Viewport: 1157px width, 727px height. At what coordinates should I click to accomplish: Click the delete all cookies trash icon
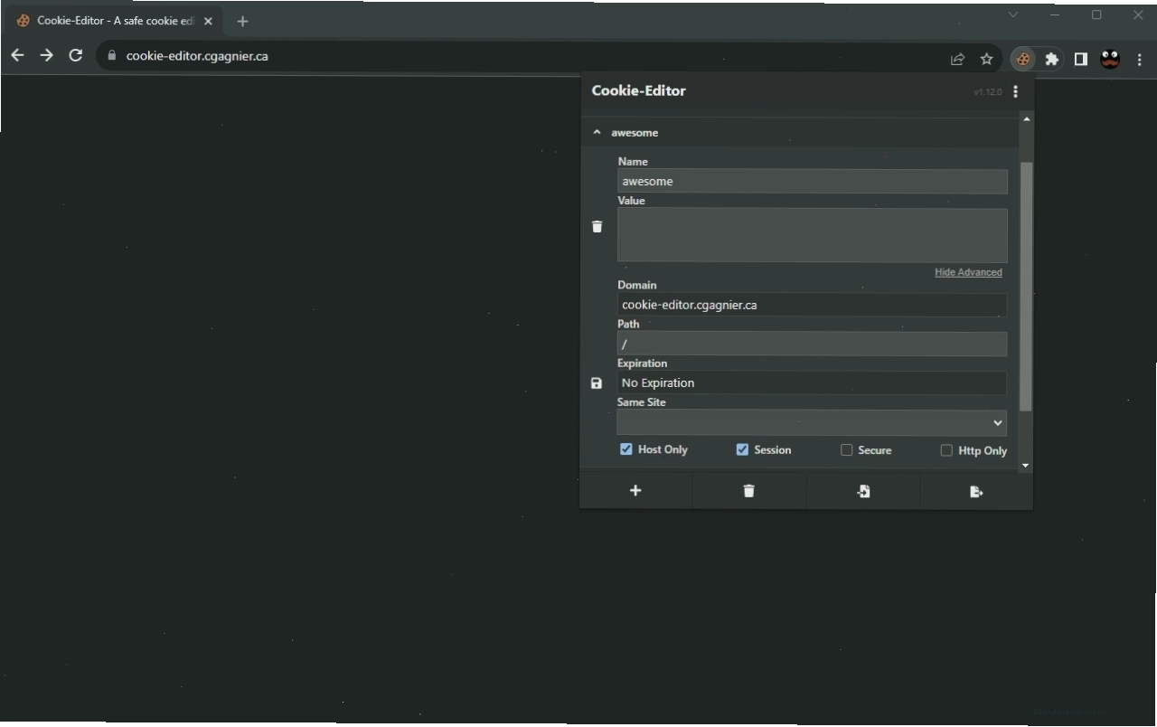[x=748, y=491]
